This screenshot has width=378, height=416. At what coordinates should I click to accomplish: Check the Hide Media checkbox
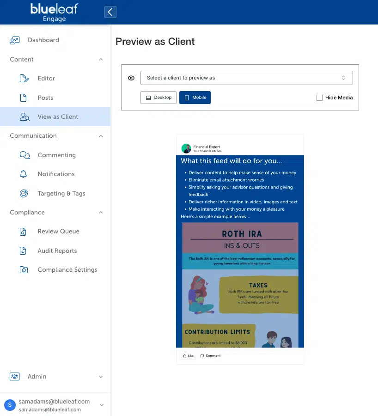coord(319,98)
